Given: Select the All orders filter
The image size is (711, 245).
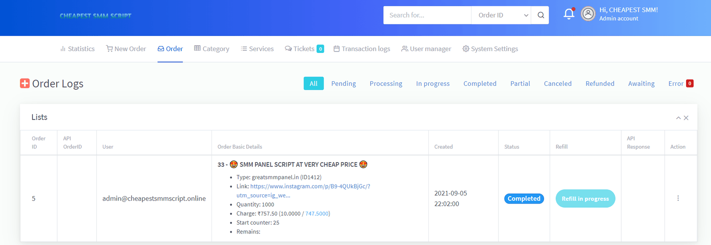Looking at the screenshot, I should (313, 84).
